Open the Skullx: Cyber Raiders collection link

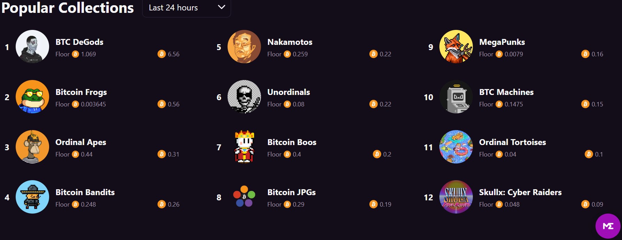[x=520, y=192]
